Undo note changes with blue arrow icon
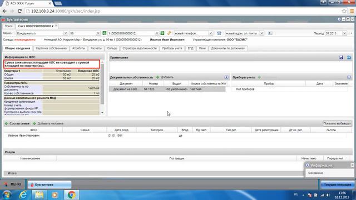This screenshot has height=200, width=356. (349, 57)
